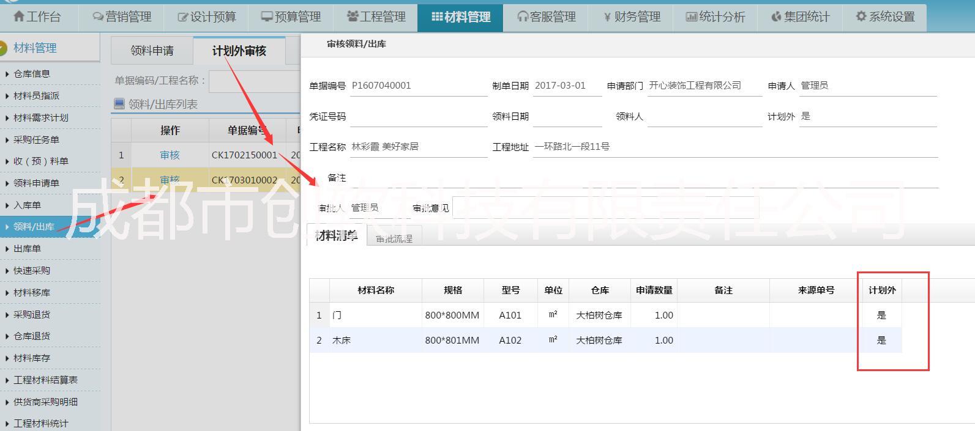Click the 材料管理 sidebar header icon
Viewport: 975px width, 431px height.
(3, 48)
